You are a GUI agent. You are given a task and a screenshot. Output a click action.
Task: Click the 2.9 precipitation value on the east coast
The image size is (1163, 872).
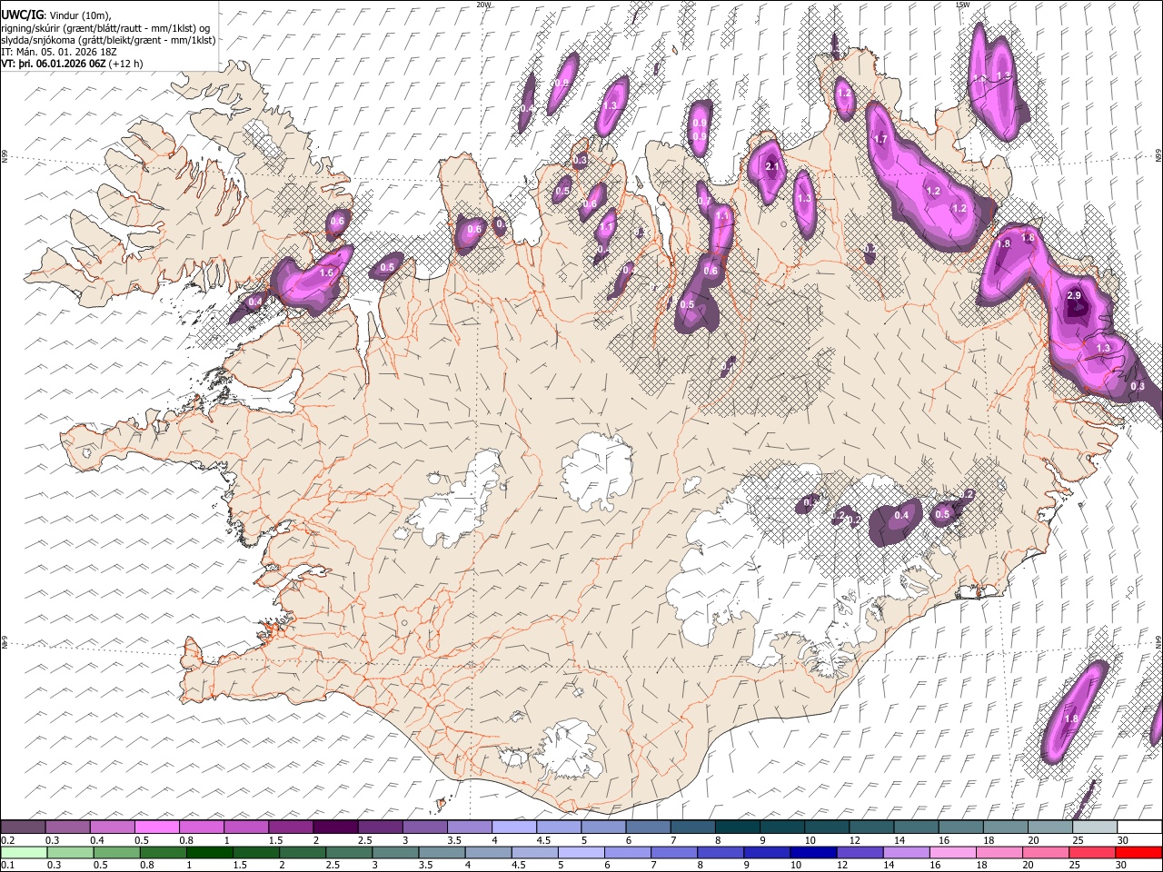pos(1074,296)
